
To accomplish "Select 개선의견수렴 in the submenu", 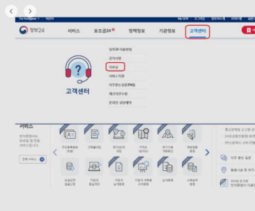I will [118, 94].
